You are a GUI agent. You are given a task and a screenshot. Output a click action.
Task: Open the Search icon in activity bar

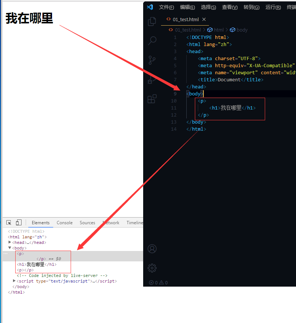[152, 40]
